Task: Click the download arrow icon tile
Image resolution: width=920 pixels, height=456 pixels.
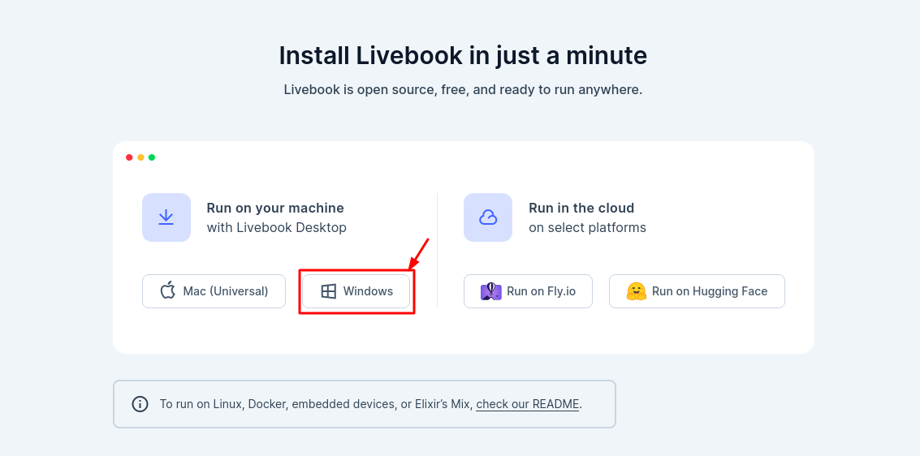Action: click(x=166, y=217)
